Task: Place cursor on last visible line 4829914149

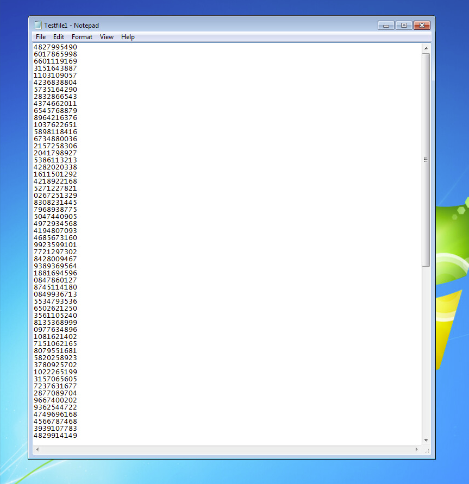Action: (55, 436)
